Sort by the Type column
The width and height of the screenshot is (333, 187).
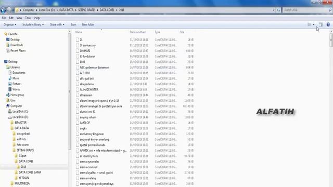coord(157,32)
